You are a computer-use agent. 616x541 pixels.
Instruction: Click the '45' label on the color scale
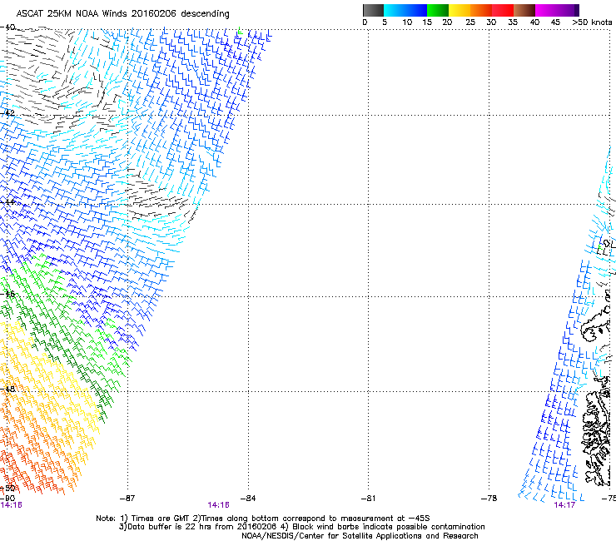click(555, 22)
